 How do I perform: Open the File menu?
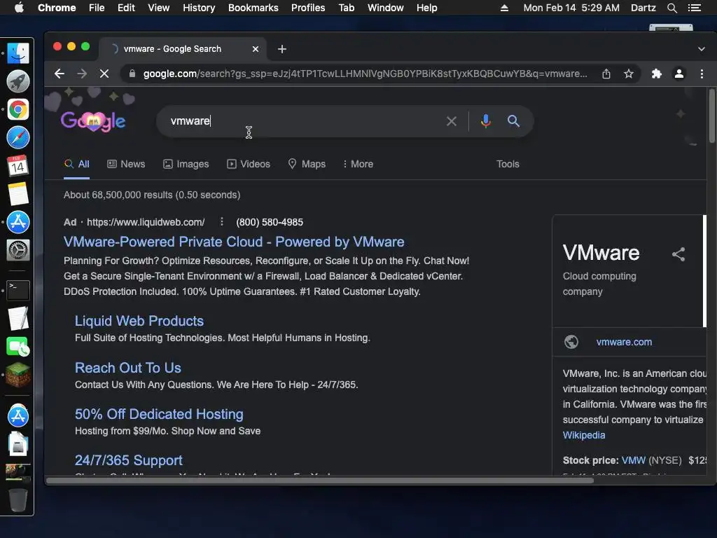point(97,8)
